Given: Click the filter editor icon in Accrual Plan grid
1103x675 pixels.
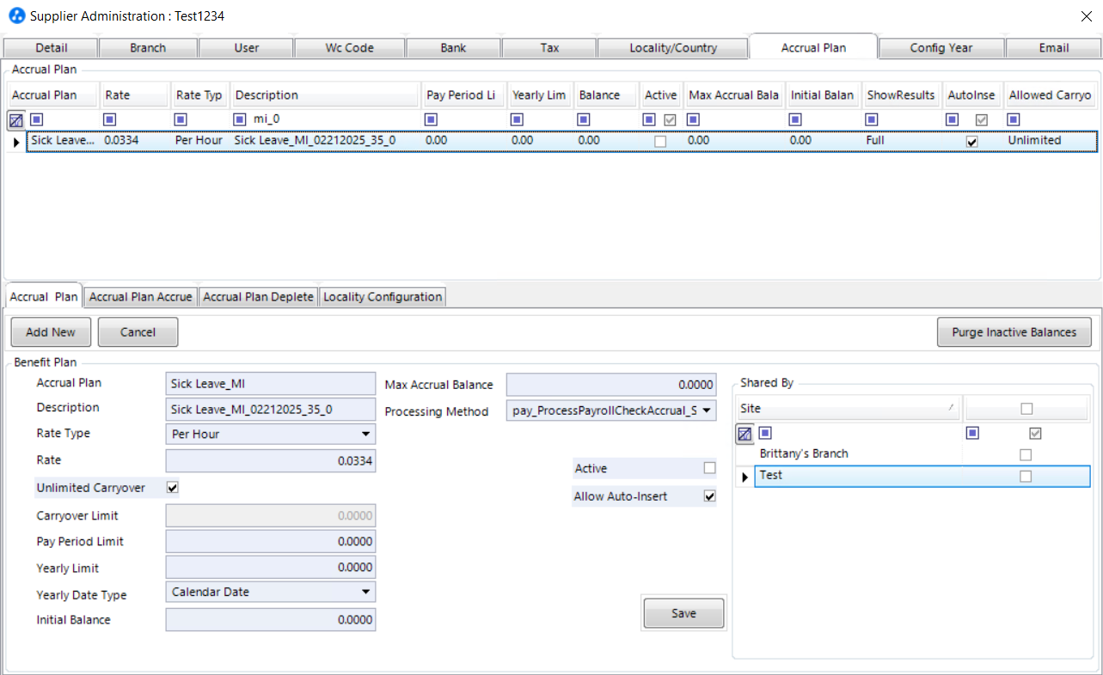Looking at the screenshot, I should (x=15, y=120).
